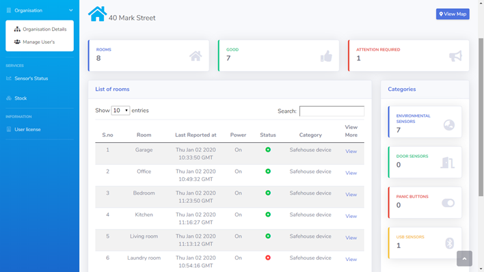Click the toggle icon on Panic Buttons card
Screen dimensions: 484x272
click(448, 203)
